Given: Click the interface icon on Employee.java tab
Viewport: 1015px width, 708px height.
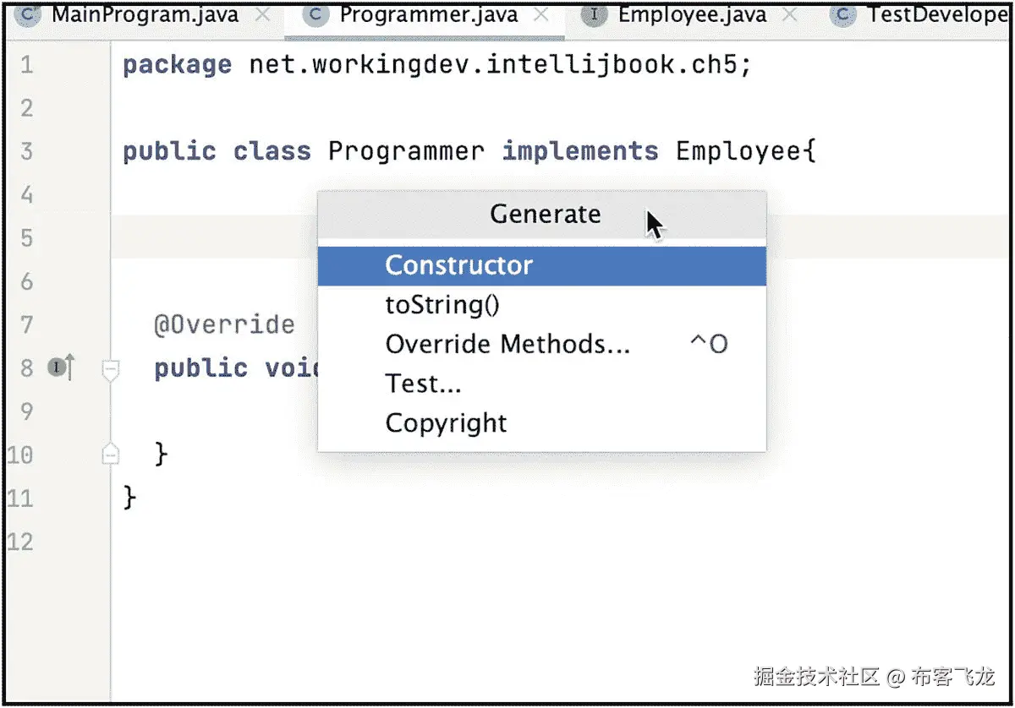Looking at the screenshot, I should [594, 15].
